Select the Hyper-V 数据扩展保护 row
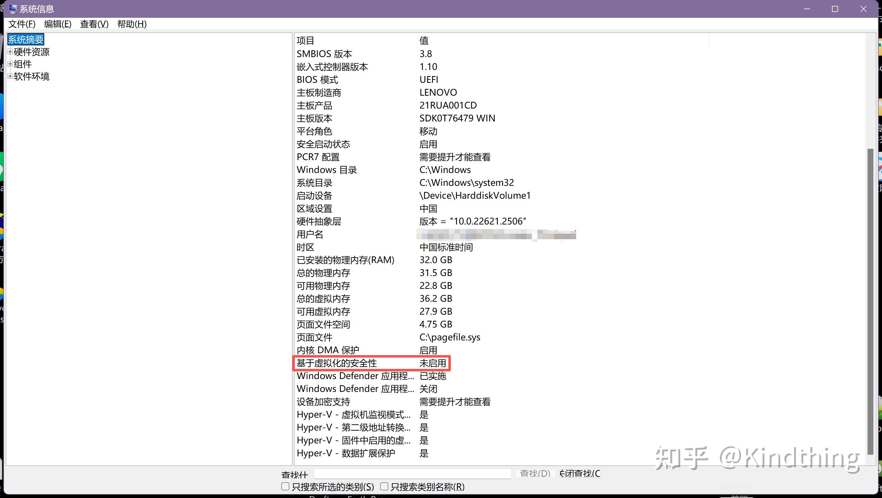 pos(346,453)
